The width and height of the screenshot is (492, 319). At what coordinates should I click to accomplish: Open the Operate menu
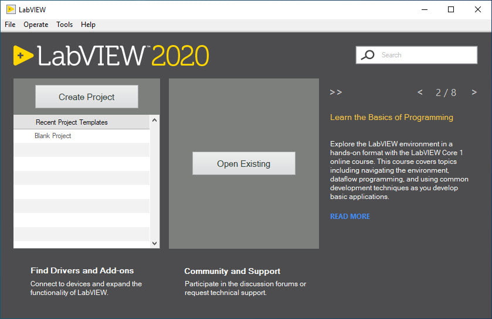coord(36,25)
